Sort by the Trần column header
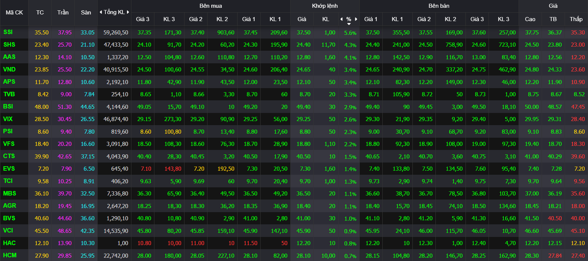This screenshot has width=588, height=261. coord(63,13)
